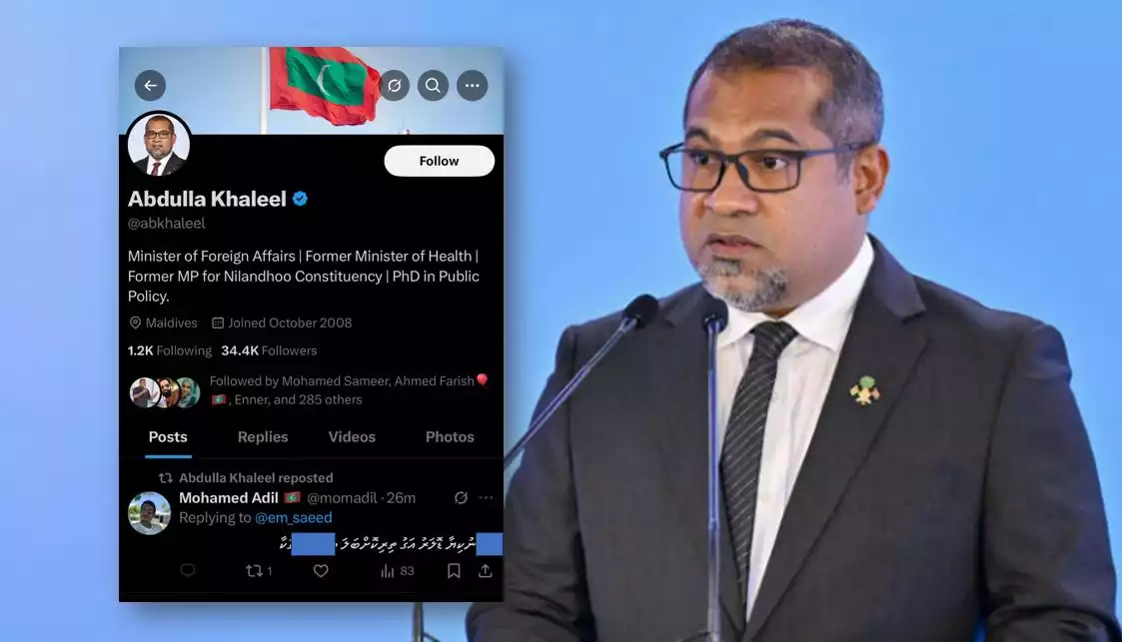Switch to the Videos tab

(352, 436)
